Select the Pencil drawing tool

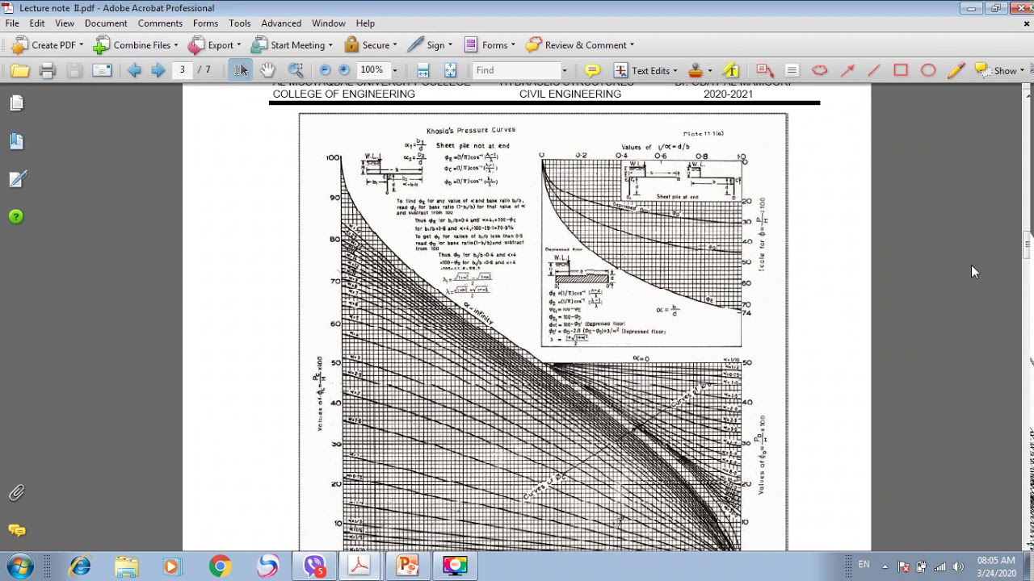(x=956, y=70)
